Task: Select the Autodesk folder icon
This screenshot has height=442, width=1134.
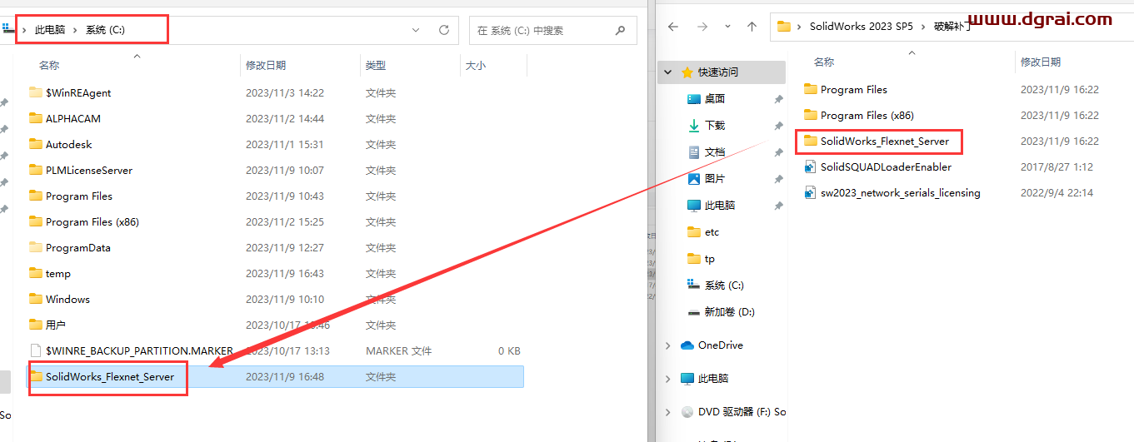Action: click(x=36, y=144)
